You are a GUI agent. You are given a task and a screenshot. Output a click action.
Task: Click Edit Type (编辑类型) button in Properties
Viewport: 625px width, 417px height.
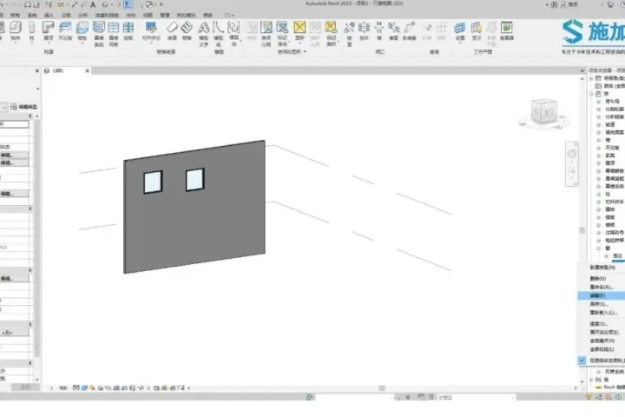coord(24,107)
